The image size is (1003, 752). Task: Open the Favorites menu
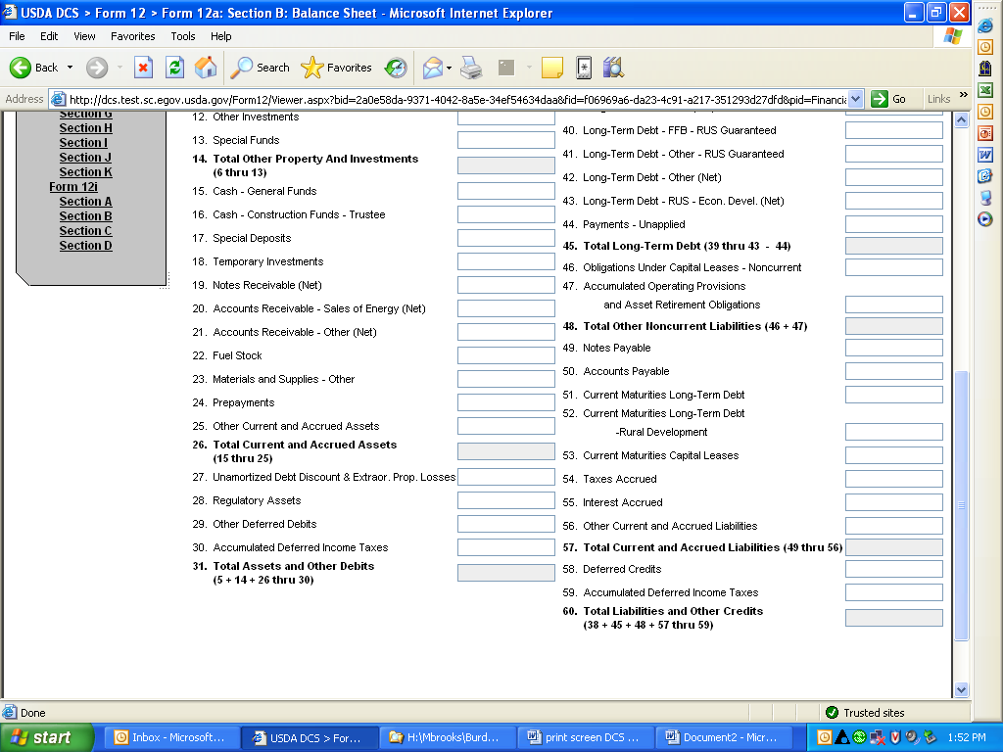(132, 36)
